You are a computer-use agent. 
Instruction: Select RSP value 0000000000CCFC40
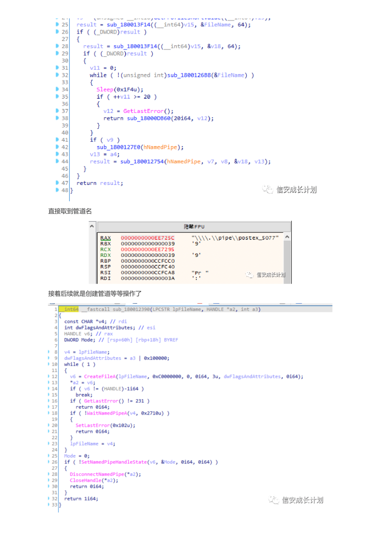pyautogui.click(x=147, y=267)
